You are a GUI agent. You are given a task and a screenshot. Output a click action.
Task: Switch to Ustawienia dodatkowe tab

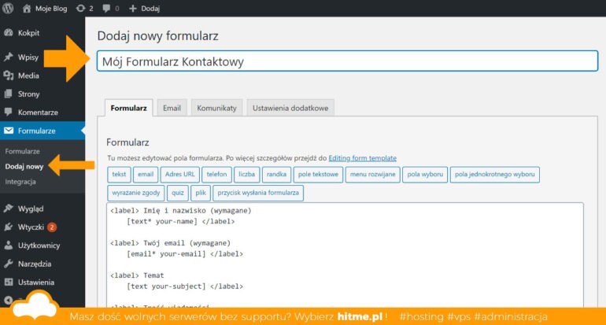[x=290, y=108]
